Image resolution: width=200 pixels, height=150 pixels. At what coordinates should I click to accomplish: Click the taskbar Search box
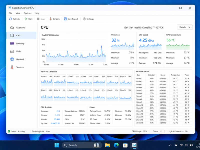coord(82,145)
